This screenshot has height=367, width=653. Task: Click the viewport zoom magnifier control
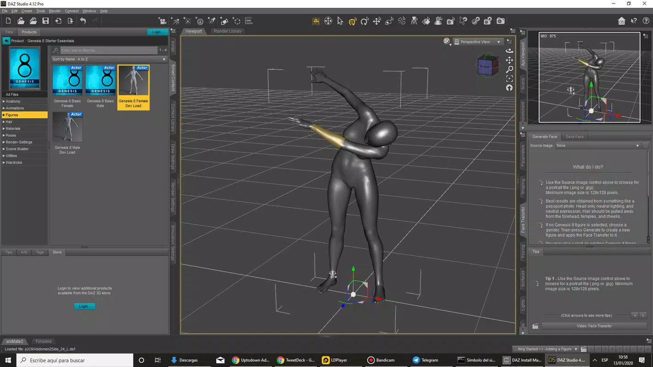[509, 69]
